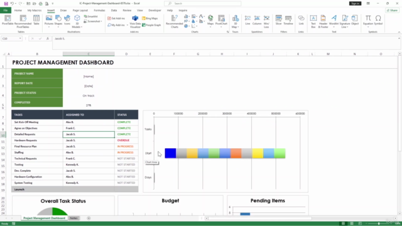
Task: Insert Header & Footer
Action: tap(323, 21)
